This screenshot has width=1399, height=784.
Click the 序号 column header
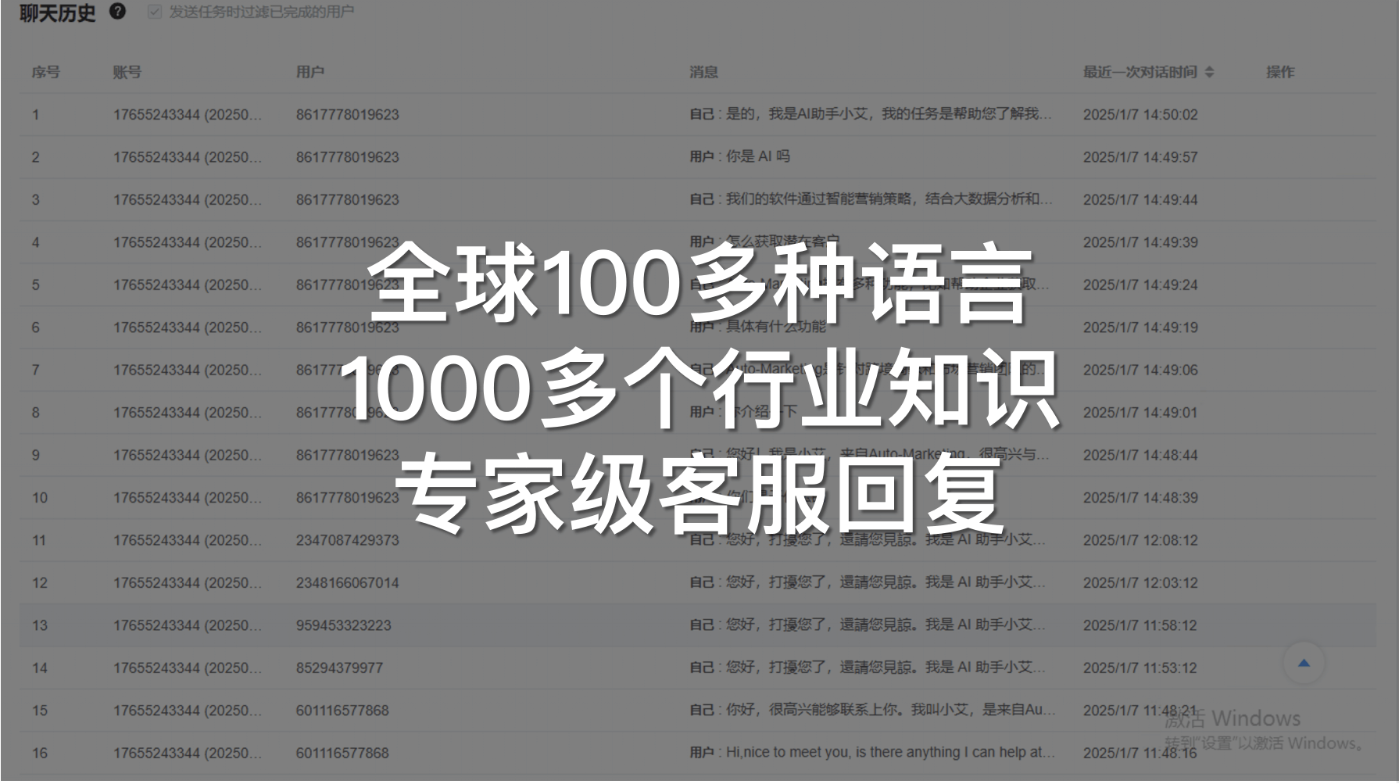45,72
